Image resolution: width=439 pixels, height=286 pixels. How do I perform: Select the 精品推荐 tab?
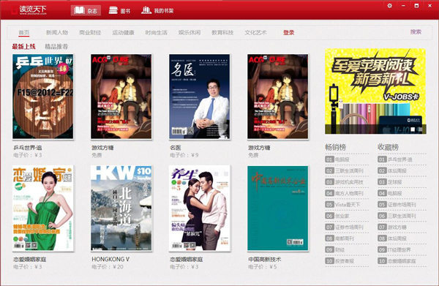[x=56, y=47]
